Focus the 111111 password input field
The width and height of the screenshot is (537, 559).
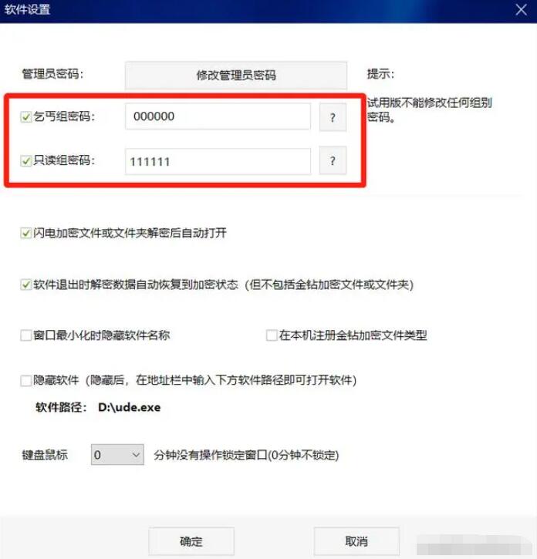coord(218,161)
